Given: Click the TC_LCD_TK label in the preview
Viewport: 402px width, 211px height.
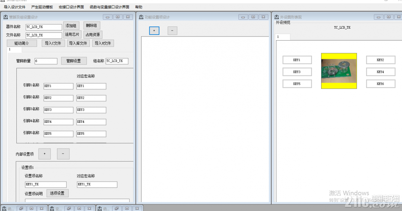Looking at the screenshot, I should coord(342,28).
